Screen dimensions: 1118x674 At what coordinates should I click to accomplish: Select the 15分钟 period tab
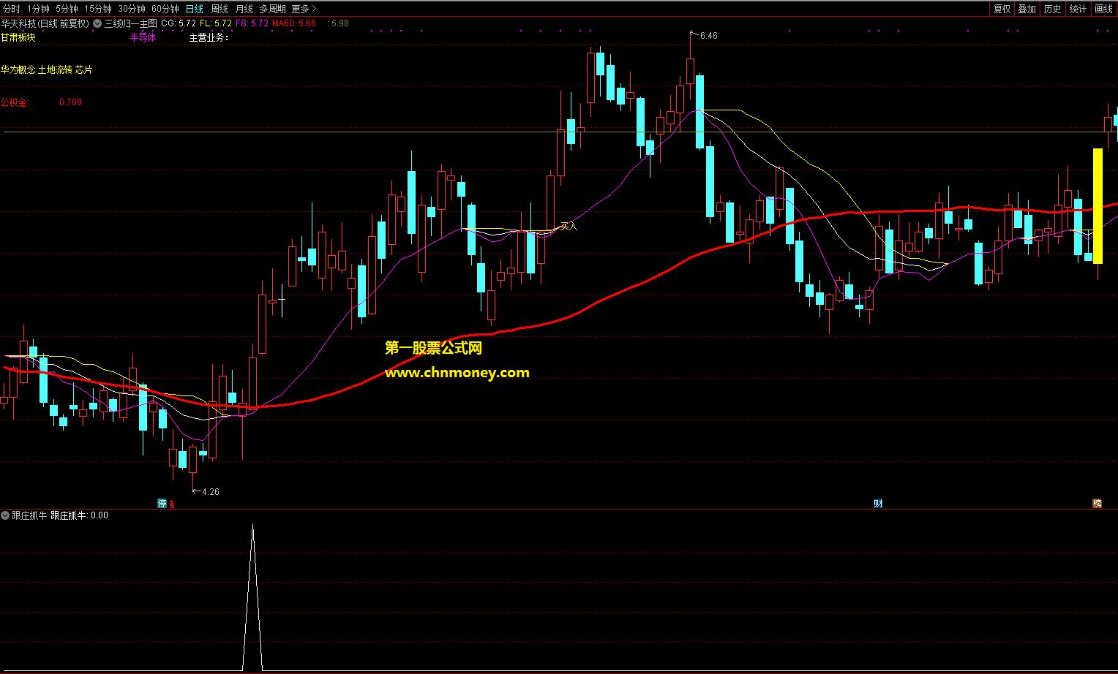[x=98, y=9]
